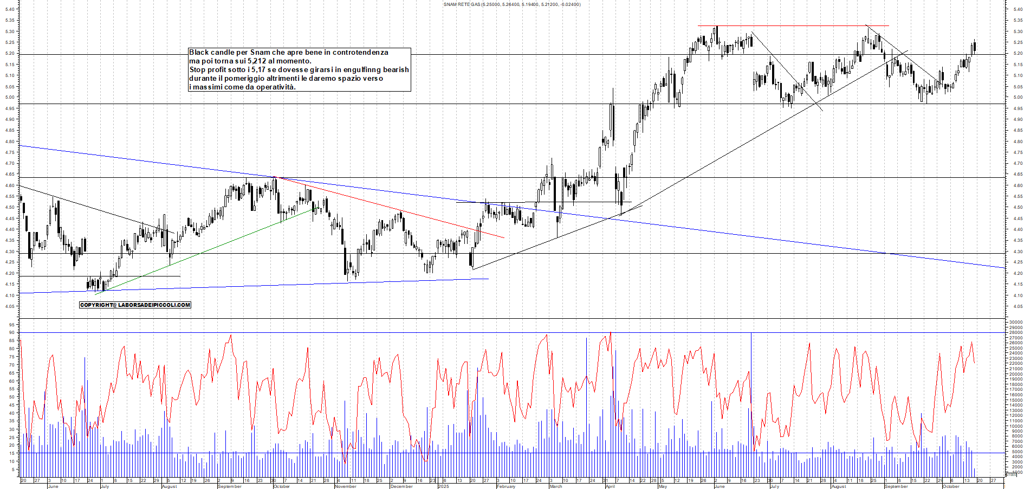Click the March month label
This screenshot has height=489, width=1024.
tap(555, 486)
